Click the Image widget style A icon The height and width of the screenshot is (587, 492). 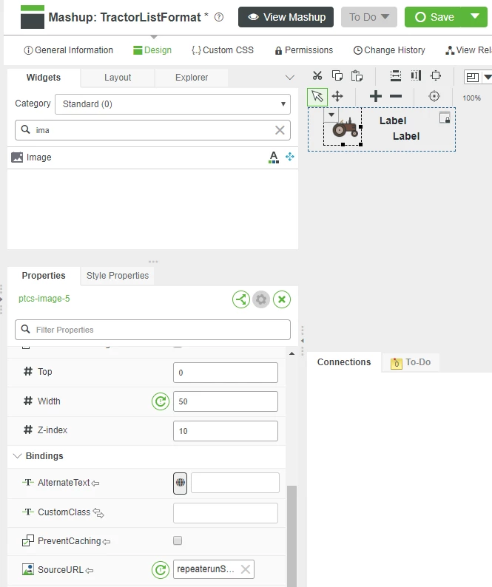click(x=274, y=157)
